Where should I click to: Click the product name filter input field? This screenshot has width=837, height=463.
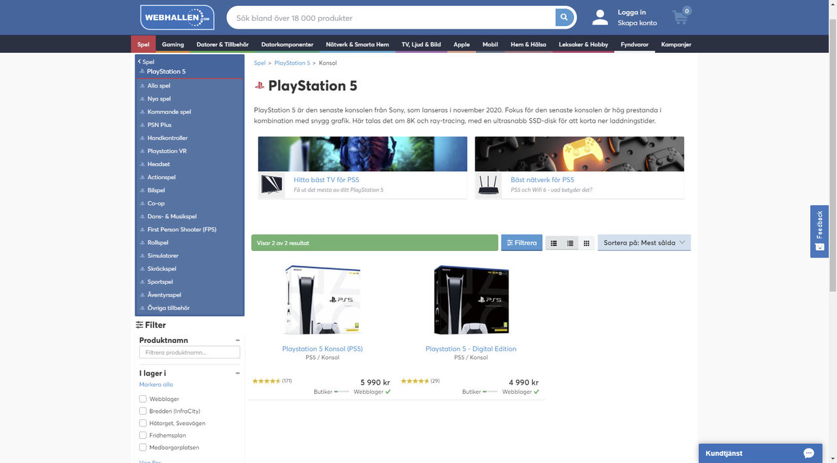point(189,352)
